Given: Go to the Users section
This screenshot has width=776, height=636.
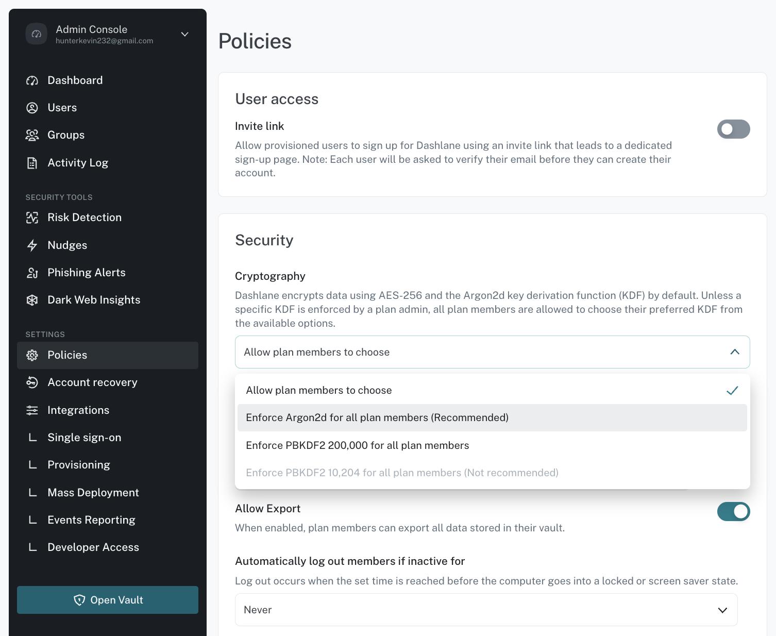Looking at the screenshot, I should (108, 108).
